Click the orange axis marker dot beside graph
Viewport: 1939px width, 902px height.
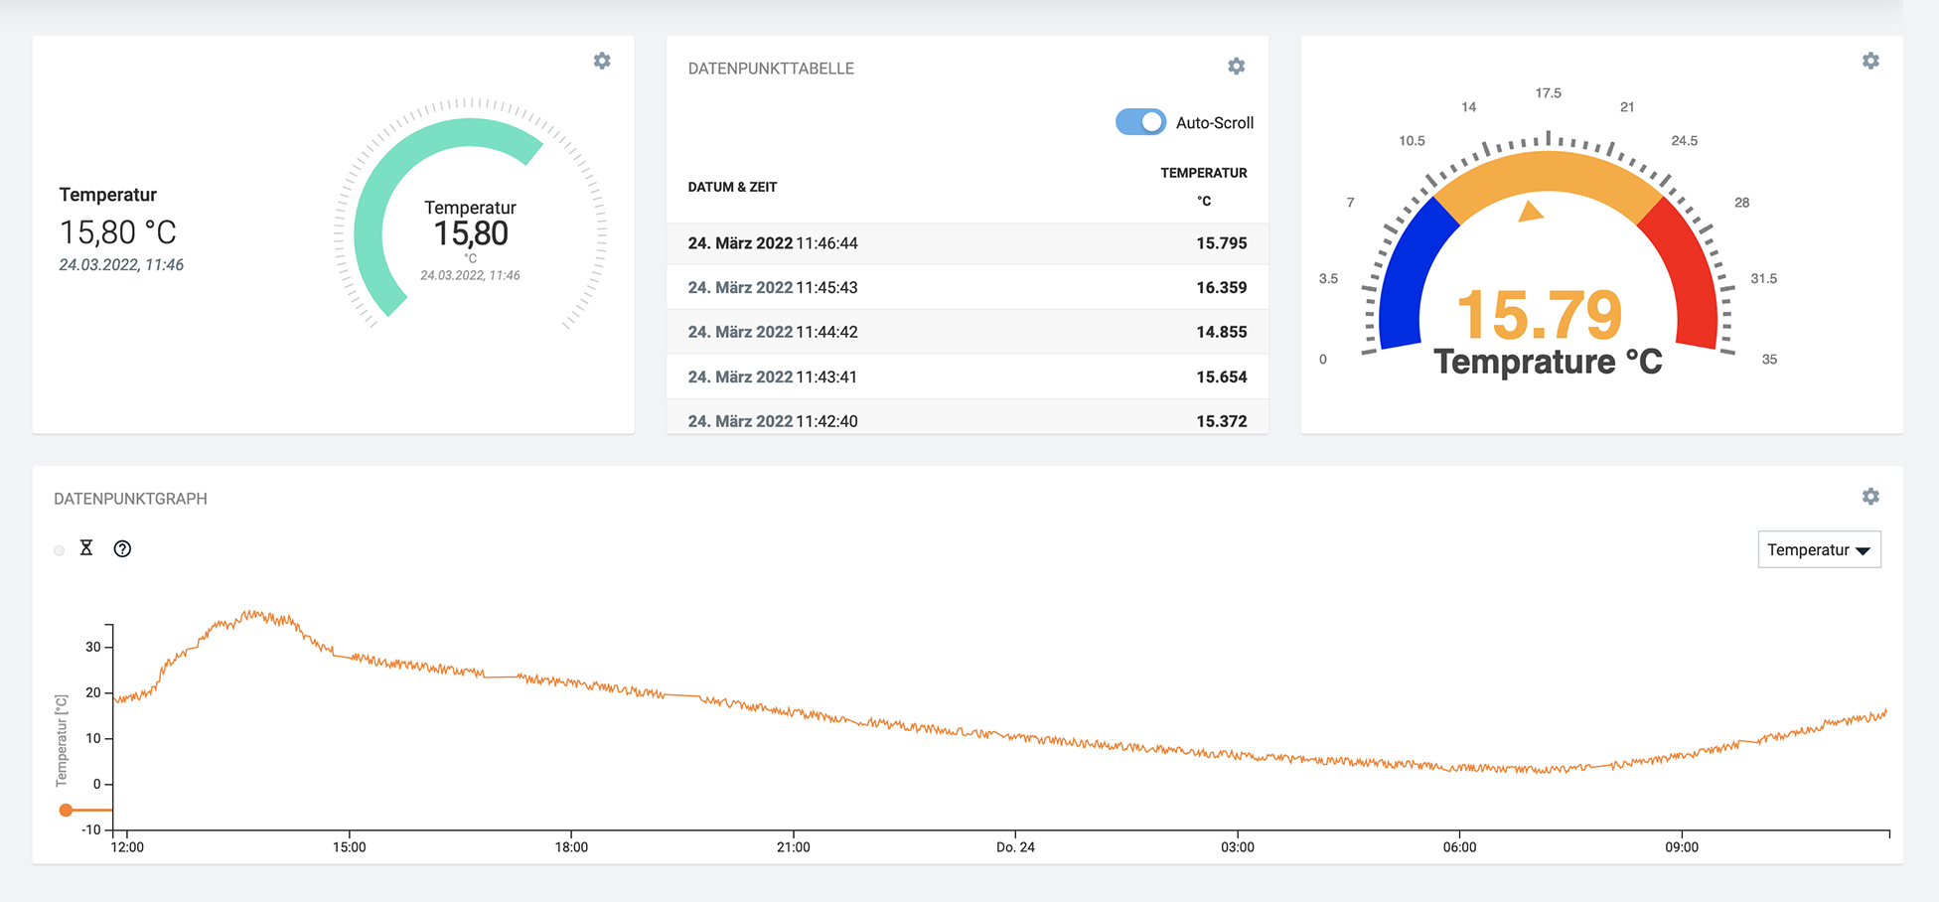pos(66,811)
